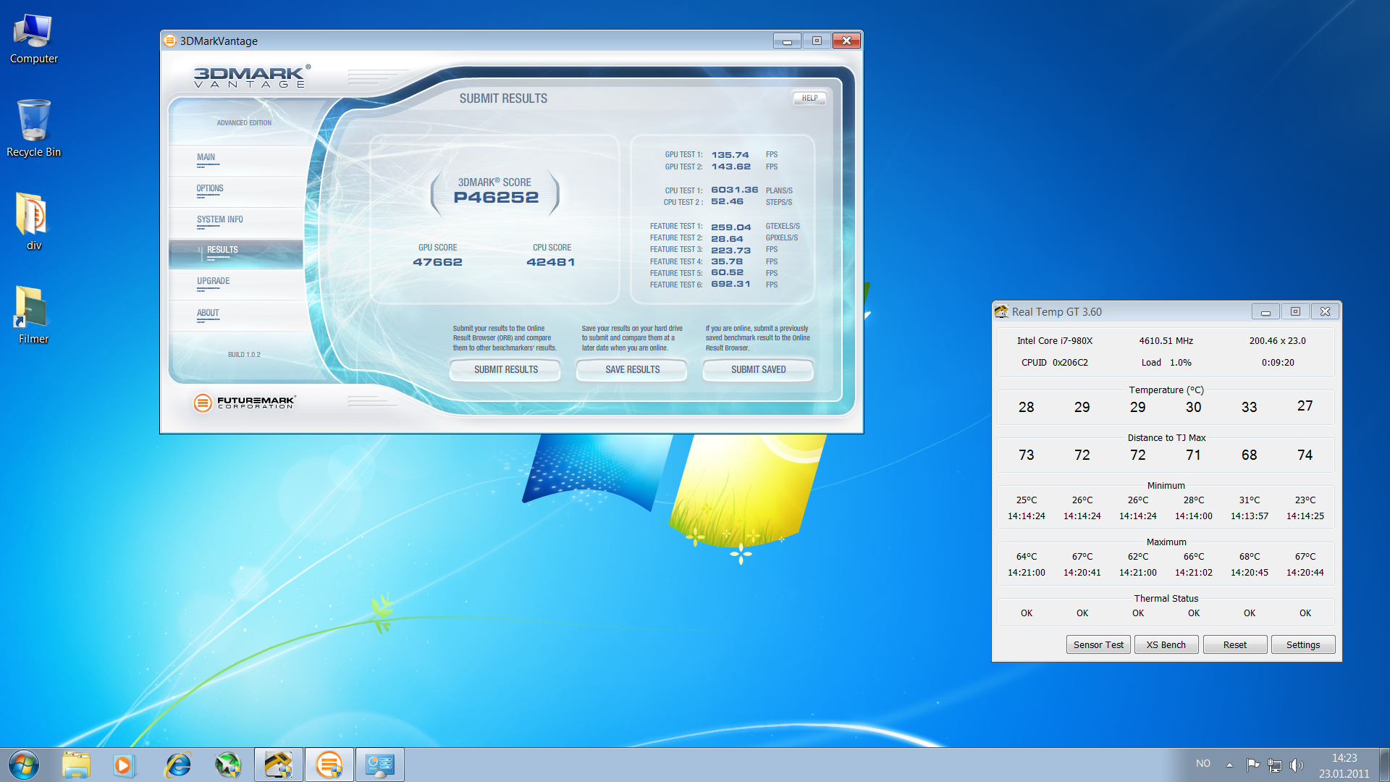Open Internet Explorer from the taskbar
The image size is (1390, 782).
click(x=177, y=765)
